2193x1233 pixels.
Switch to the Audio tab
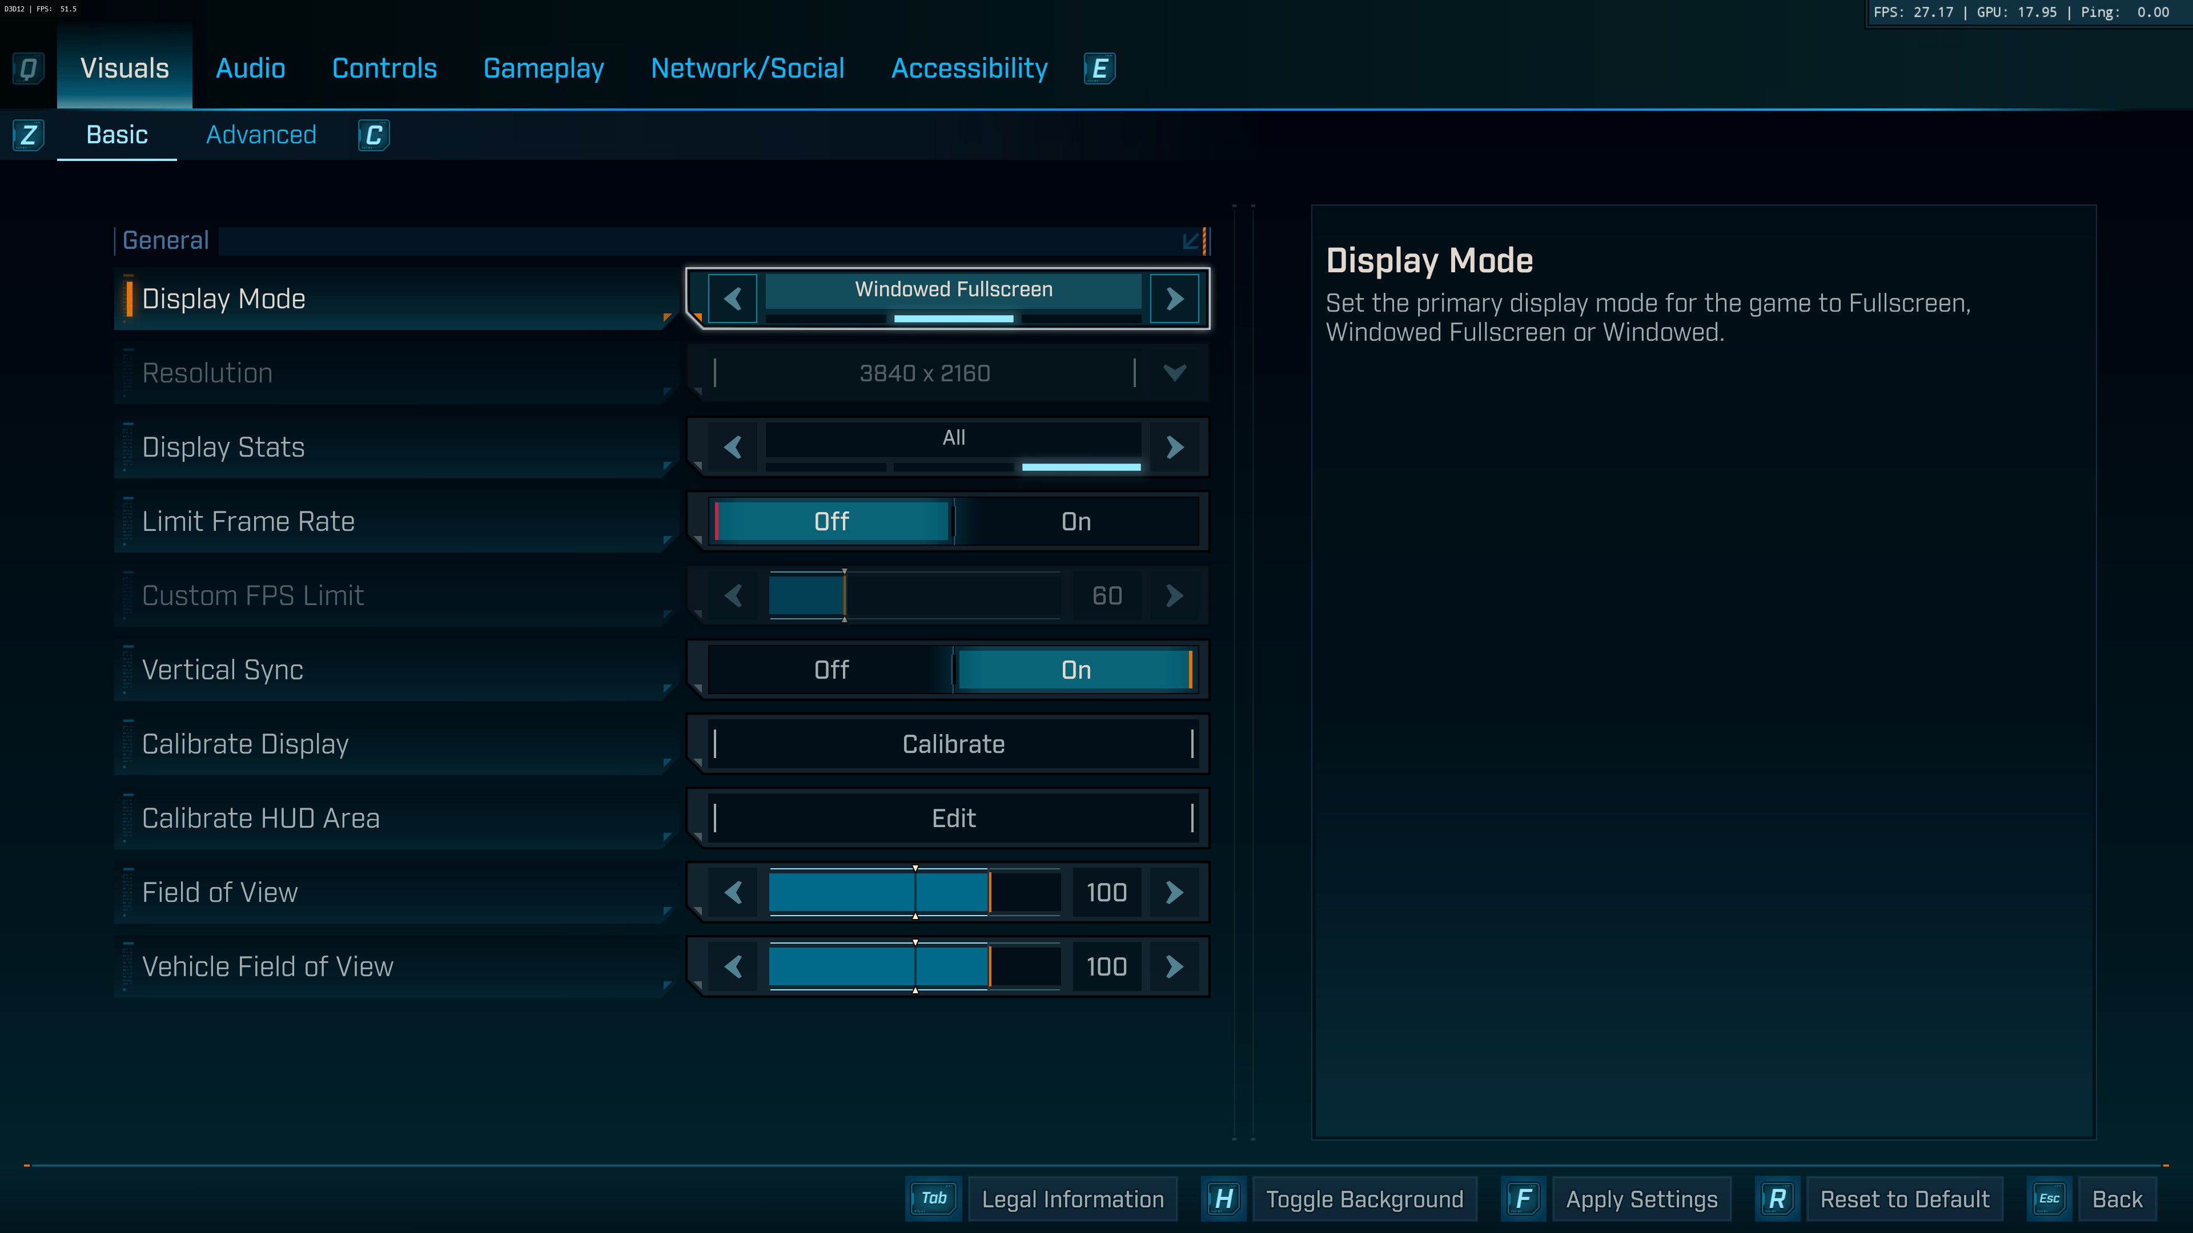coord(250,68)
